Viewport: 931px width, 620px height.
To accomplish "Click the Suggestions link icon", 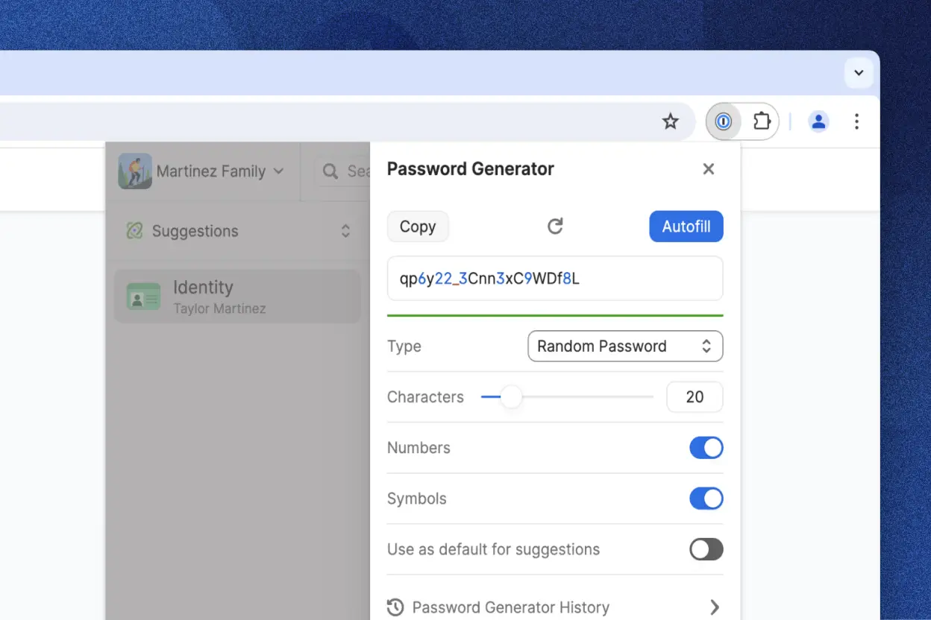I will click(134, 231).
